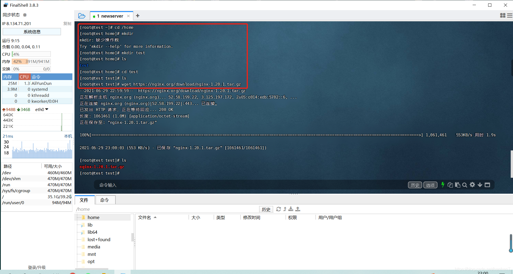Open login/upgrade link 登录/升级
This screenshot has width=513, height=274.
(x=37, y=267)
